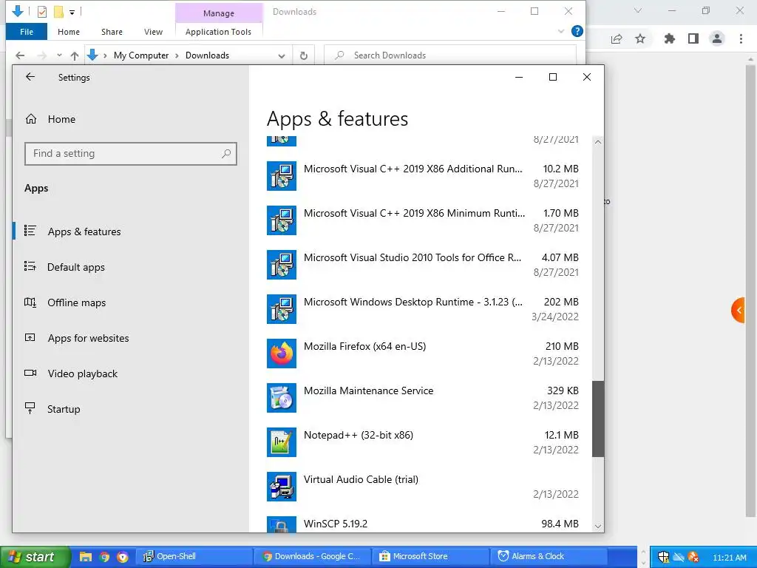Click Properties checkmark icon in Explorer title bar

point(42,12)
